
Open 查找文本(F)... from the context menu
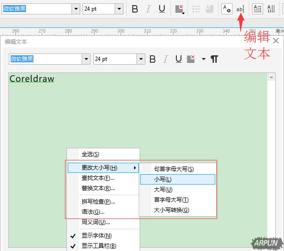pos(98,178)
